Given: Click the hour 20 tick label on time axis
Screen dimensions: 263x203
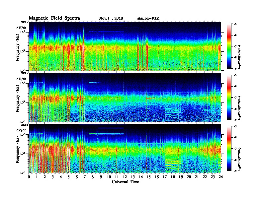Looking at the screenshot, I should click(x=189, y=177).
